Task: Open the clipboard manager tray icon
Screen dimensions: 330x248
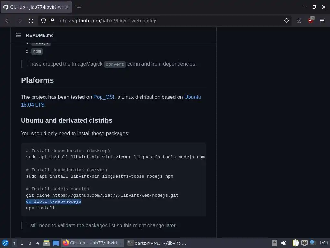Action: (x=296, y=243)
